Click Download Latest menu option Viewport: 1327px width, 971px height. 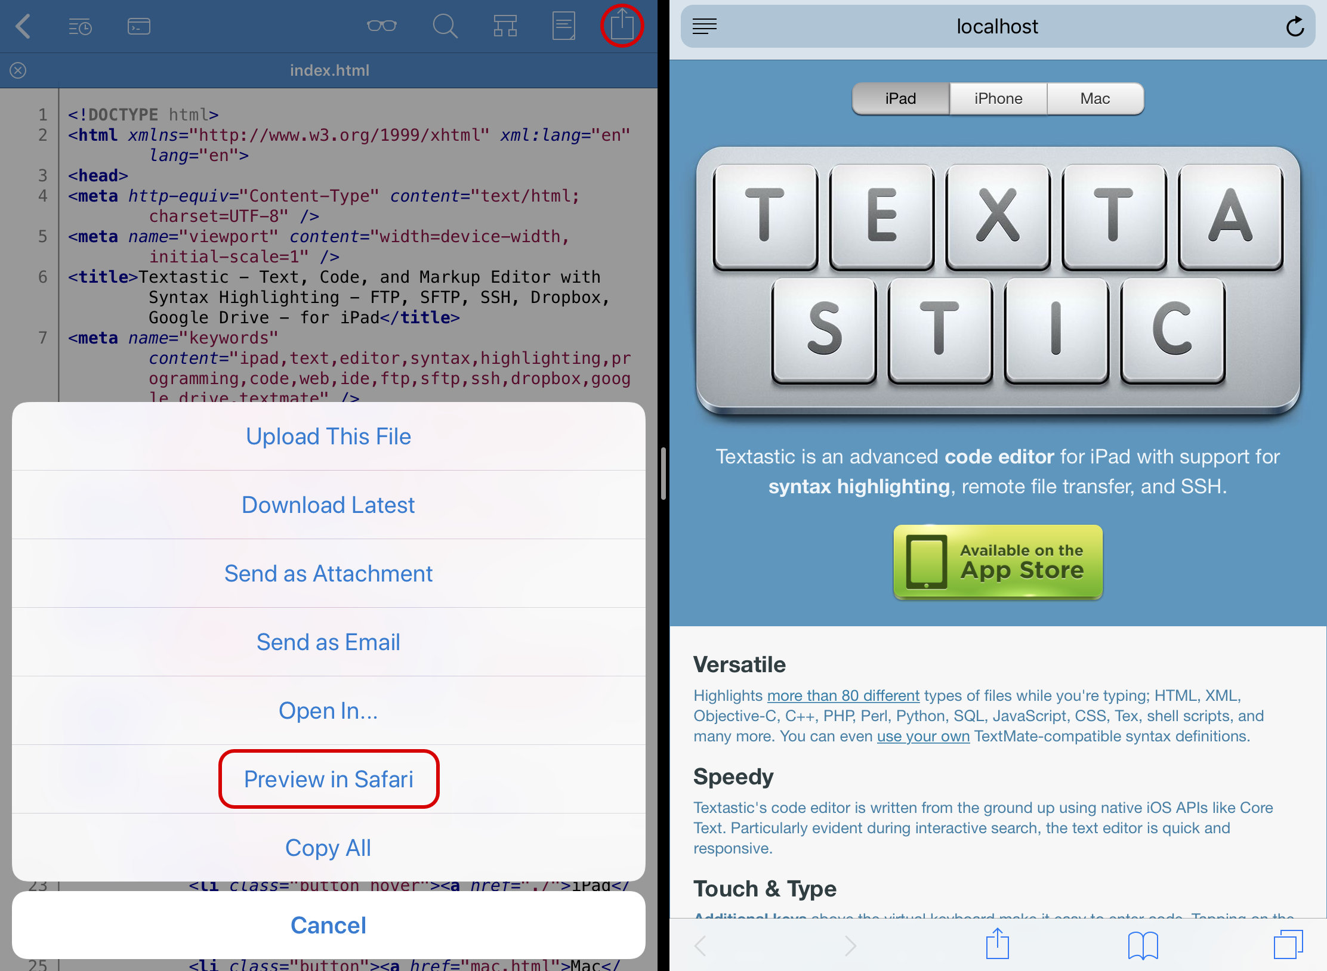pos(326,506)
